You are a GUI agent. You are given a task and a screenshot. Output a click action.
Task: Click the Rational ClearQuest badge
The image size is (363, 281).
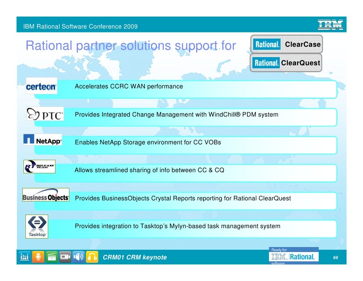[286, 63]
